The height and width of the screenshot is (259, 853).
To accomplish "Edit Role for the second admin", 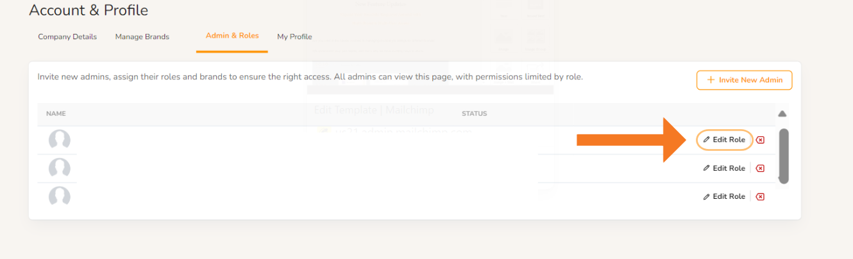I will click(724, 168).
